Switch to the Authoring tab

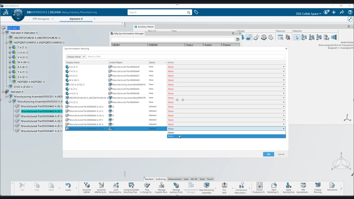pyautogui.click(x=160, y=179)
